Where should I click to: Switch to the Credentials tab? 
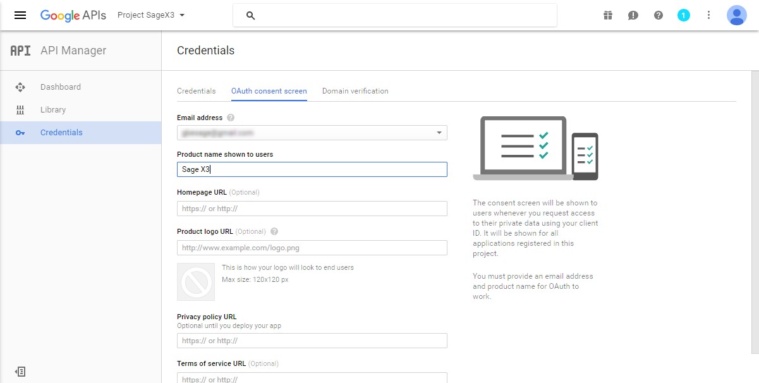coord(196,91)
